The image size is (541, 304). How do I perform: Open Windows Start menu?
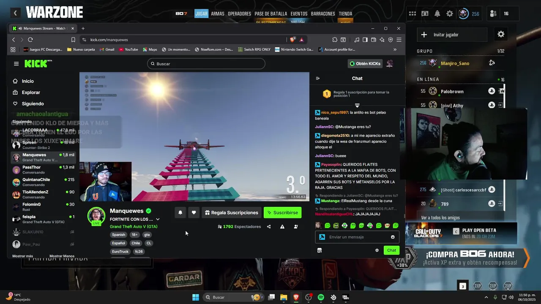(196, 297)
